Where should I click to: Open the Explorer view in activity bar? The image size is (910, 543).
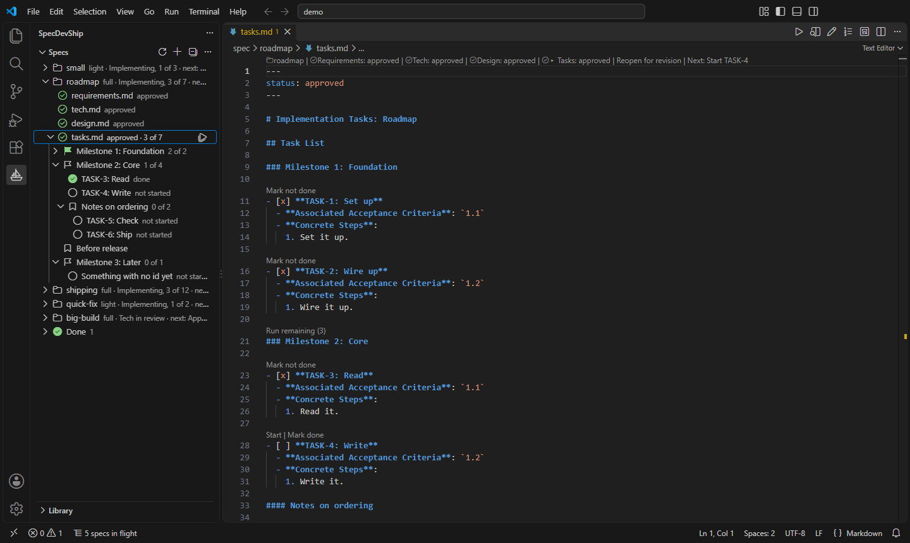point(16,36)
